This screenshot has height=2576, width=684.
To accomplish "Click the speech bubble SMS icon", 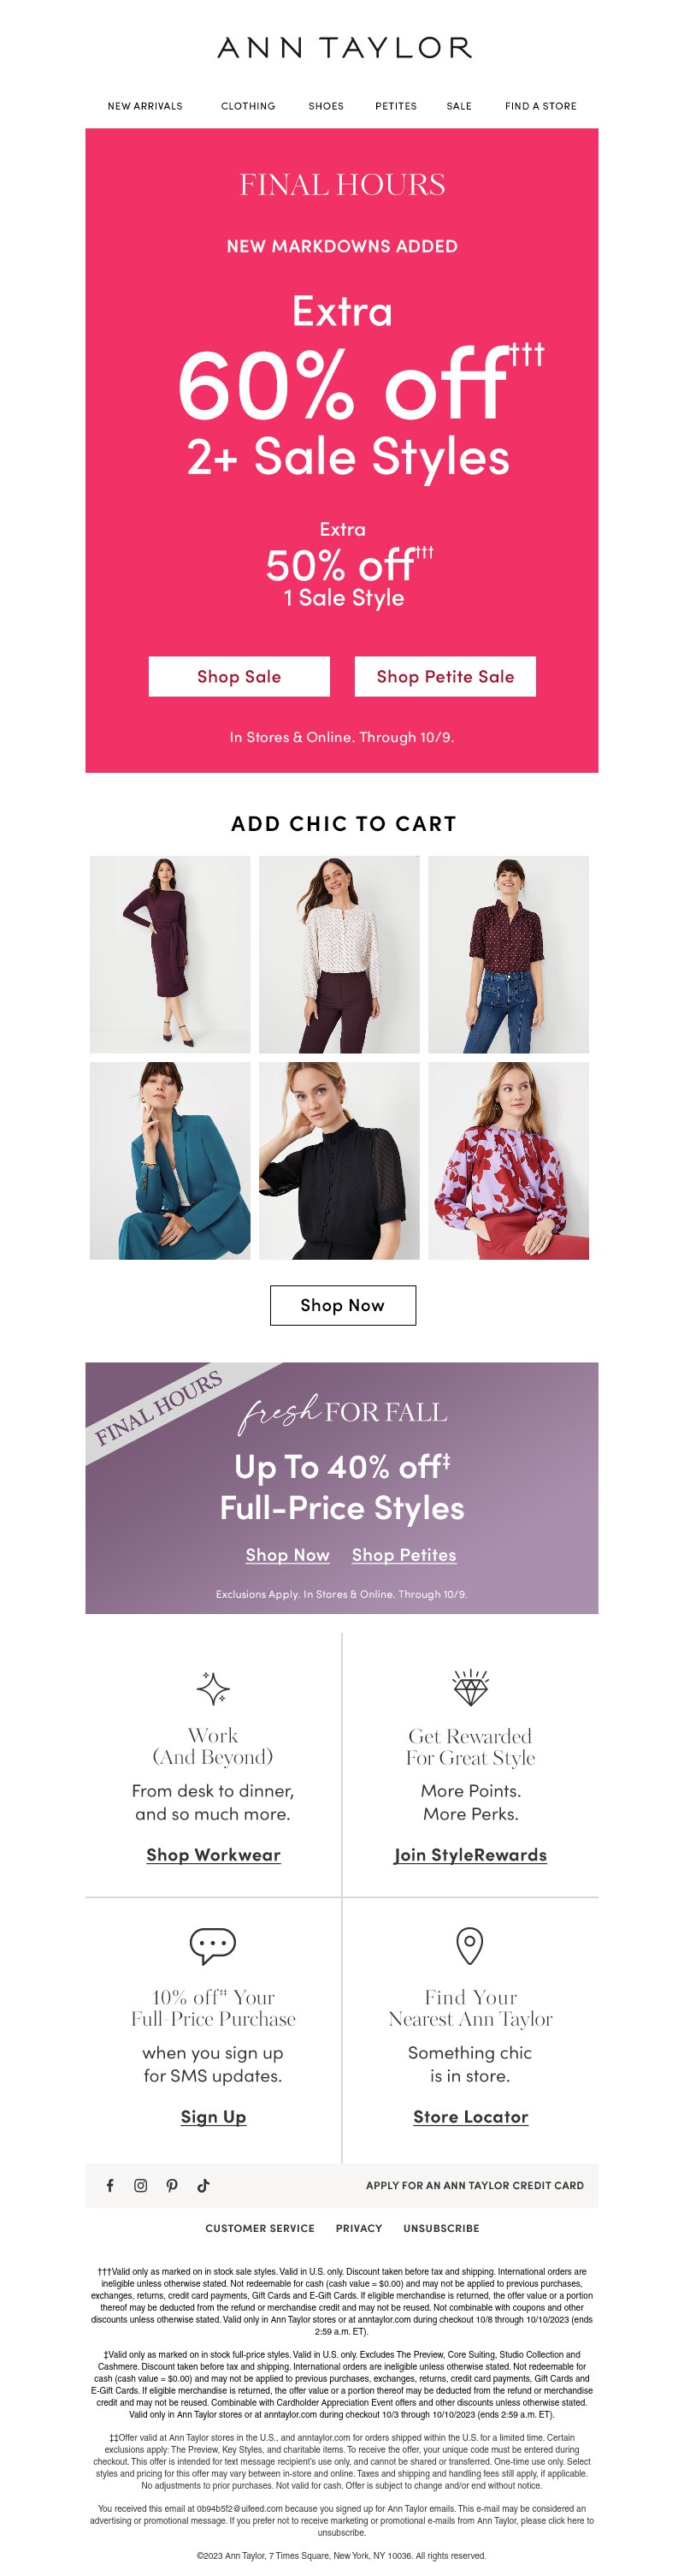I will tap(213, 1946).
